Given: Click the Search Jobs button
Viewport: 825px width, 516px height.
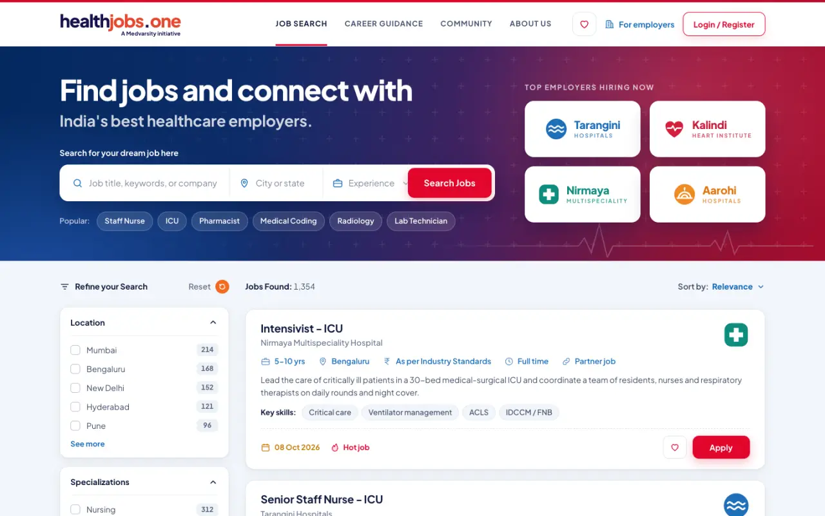Looking at the screenshot, I should [x=449, y=183].
